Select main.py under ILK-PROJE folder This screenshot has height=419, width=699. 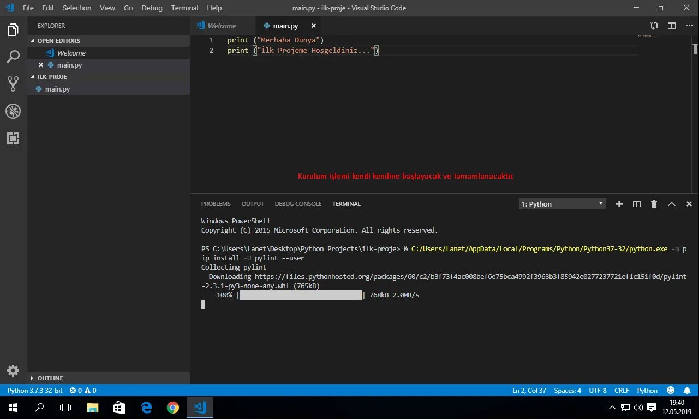pos(109,89)
